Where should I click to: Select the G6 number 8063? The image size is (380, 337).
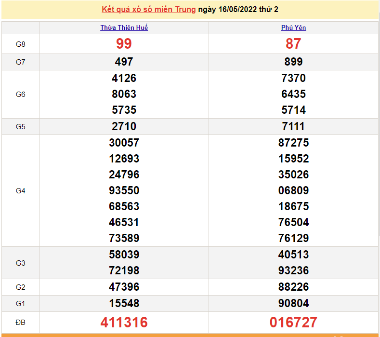[x=124, y=94]
